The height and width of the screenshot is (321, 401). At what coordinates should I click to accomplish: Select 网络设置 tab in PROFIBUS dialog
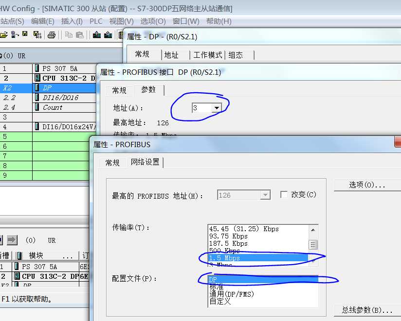[x=145, y=162]
